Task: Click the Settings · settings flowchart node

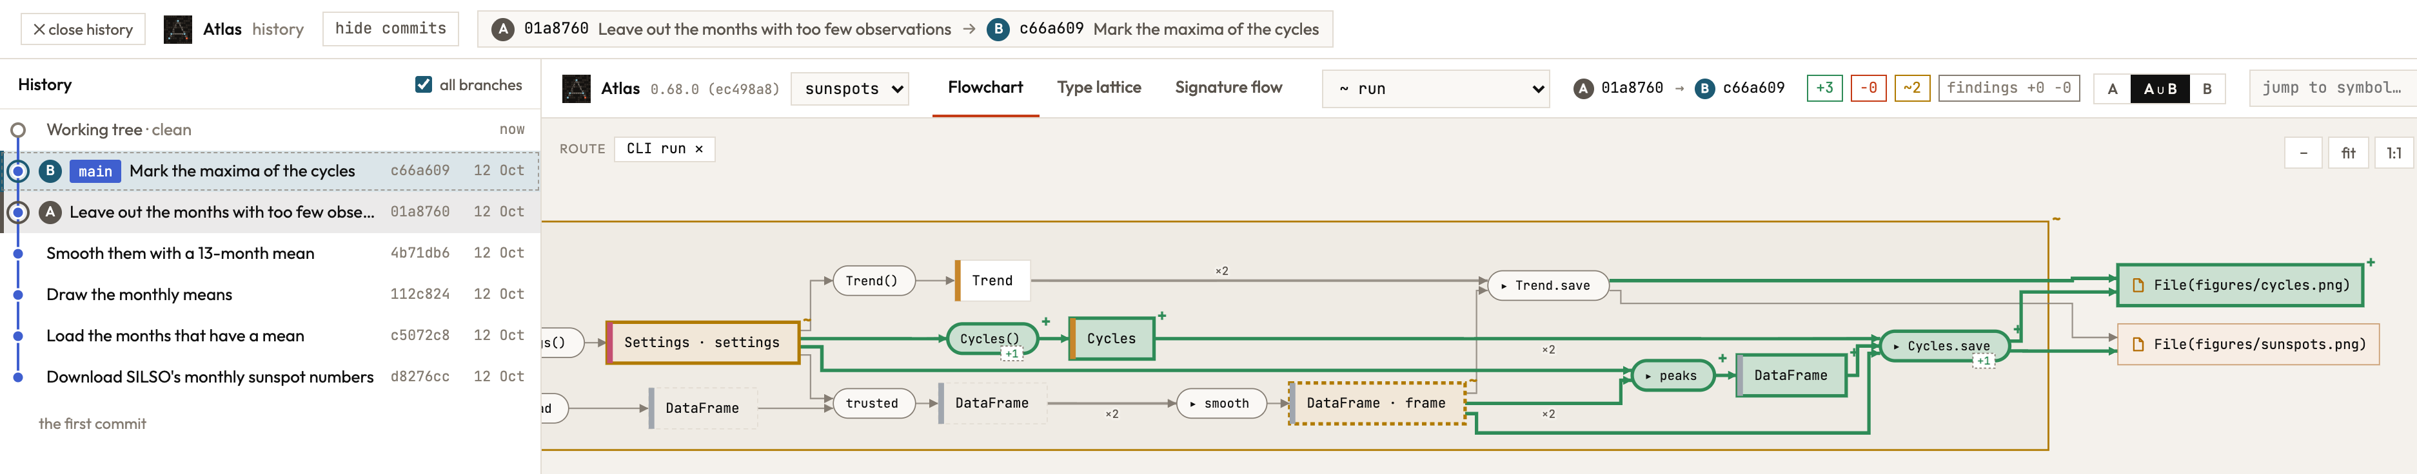Action: (703, 343)
